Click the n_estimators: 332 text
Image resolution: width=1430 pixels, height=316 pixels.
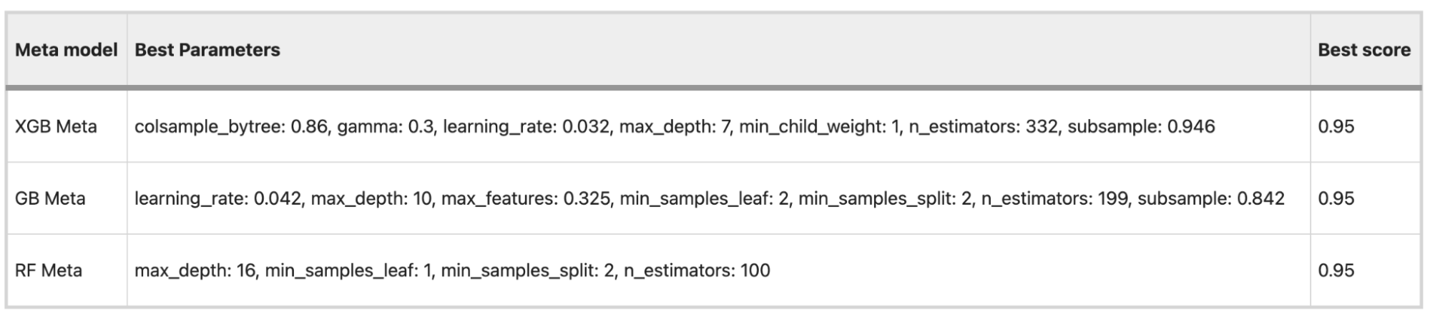tap(985, 127)
